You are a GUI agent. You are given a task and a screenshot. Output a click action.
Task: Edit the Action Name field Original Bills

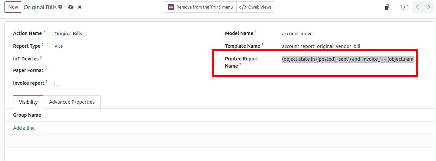coord(103,34)
